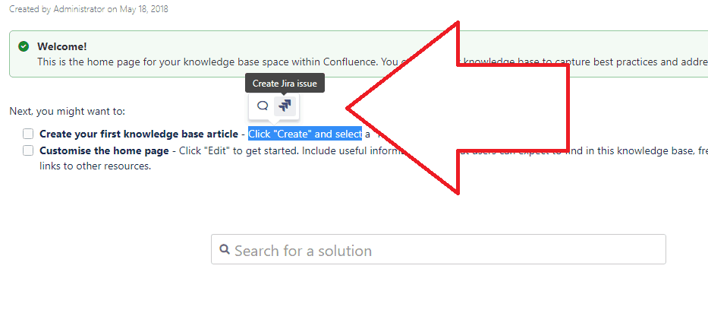
Task: Click the home page description in Welcome panel
Action: [x=373, y=62]
